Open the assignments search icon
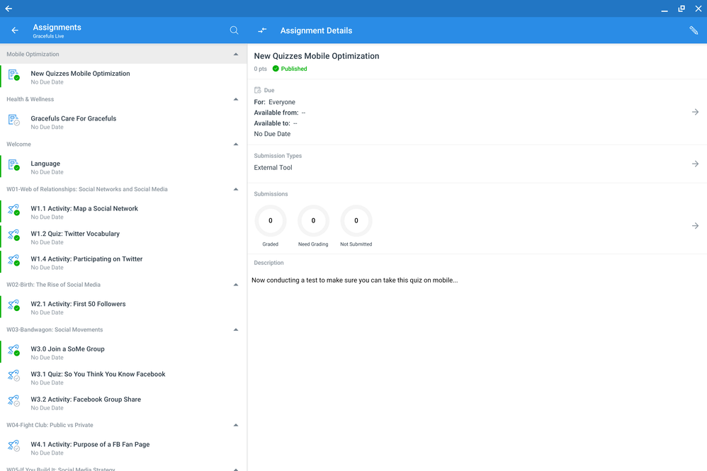This screenshot has height=471, width=707. pos(234,30)
